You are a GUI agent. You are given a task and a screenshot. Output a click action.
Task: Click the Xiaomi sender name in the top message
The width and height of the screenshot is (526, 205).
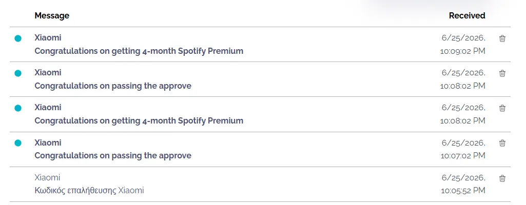coord(48,38)
